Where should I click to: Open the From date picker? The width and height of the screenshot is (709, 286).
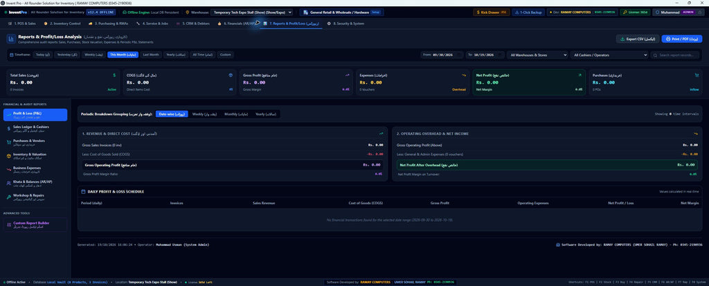(442, 55)
